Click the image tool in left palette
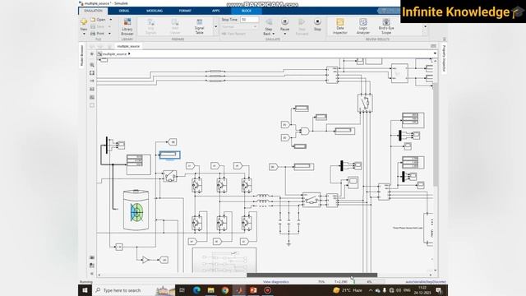526x296 pixels. point(92,97)
